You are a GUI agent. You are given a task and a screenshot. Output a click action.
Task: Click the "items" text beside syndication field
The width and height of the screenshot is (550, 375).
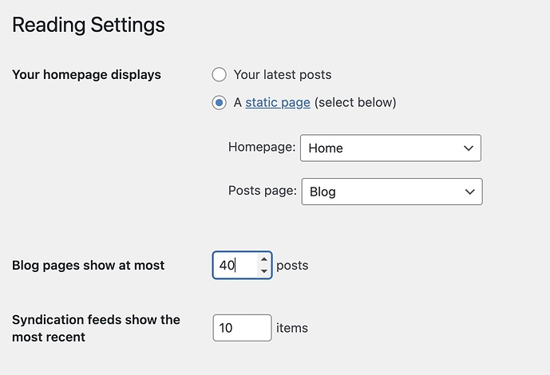tap(292, 328)
